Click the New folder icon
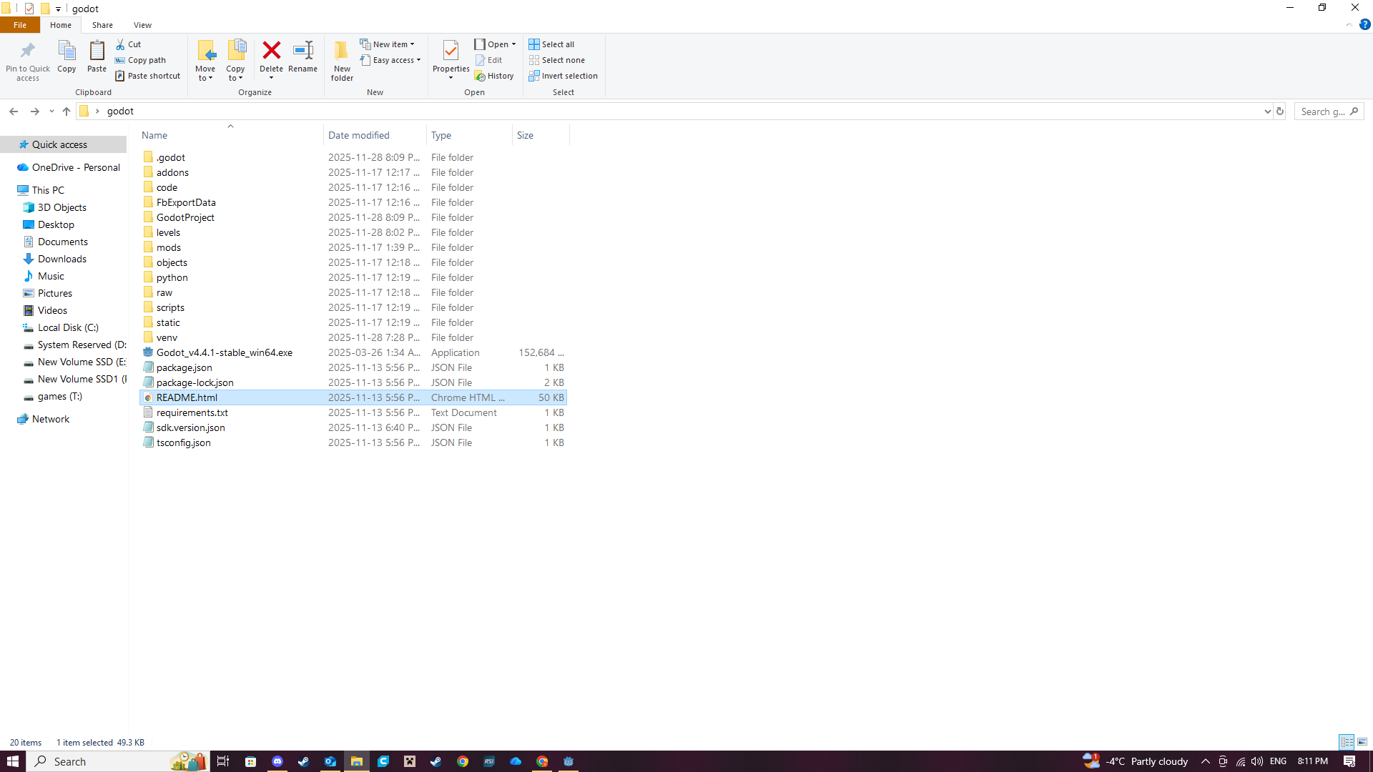 [342, 51]
